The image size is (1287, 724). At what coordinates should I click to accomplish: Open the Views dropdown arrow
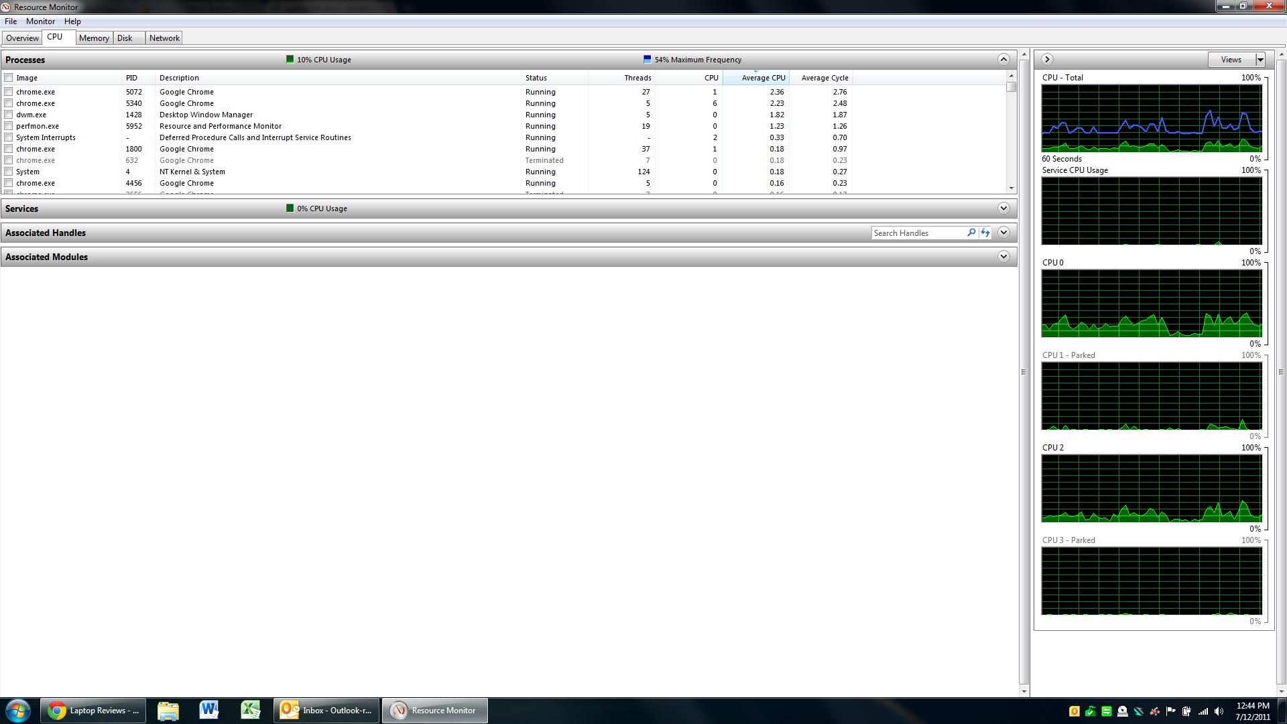pyautogui.click(x=1260, y=60)
